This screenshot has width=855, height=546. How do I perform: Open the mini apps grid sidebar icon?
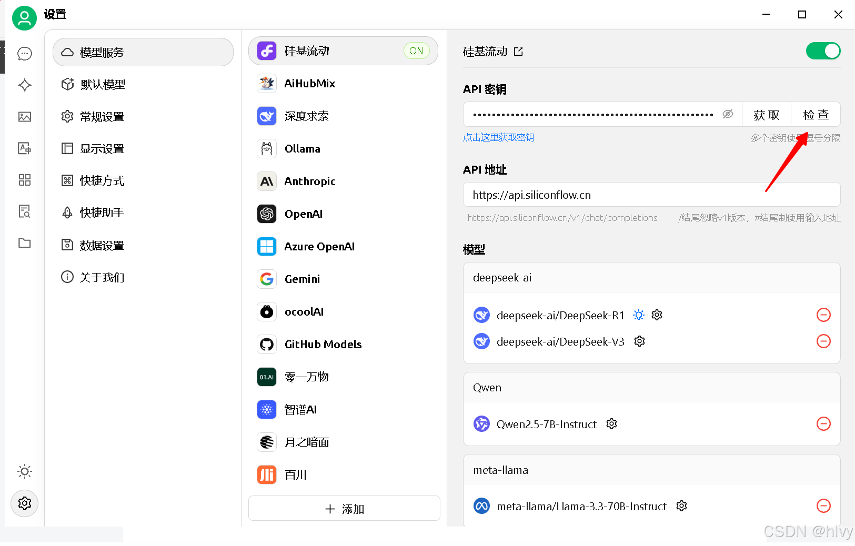(25, 180)
